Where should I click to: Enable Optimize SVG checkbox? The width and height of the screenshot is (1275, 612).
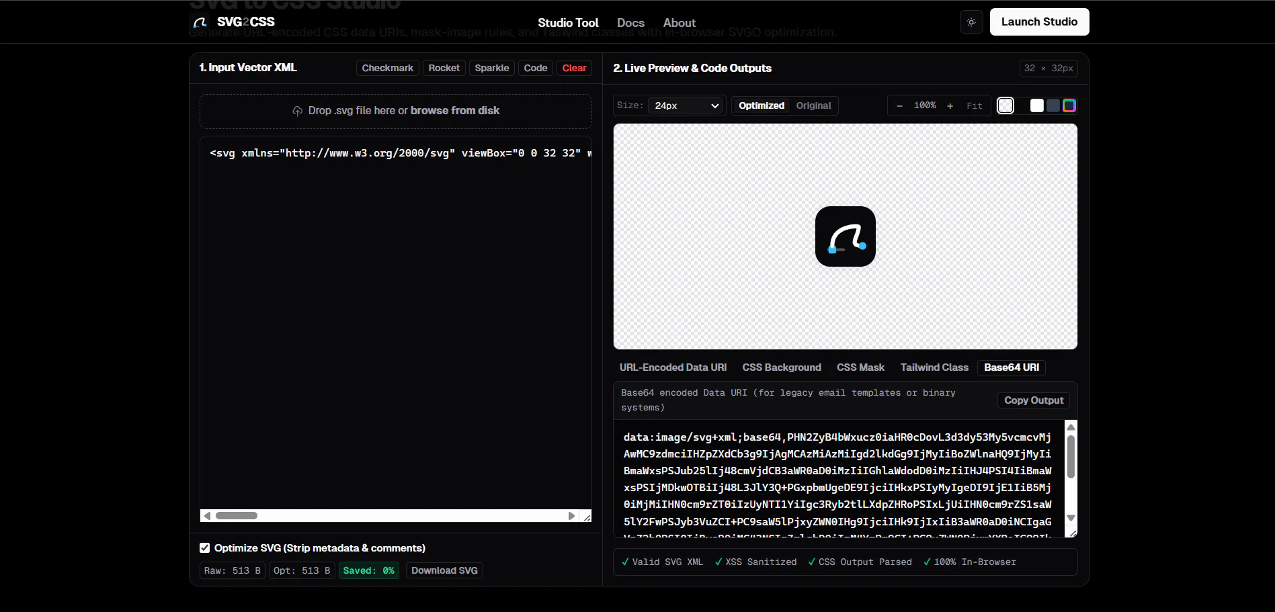pyautogui.click(x=205, y=548)
